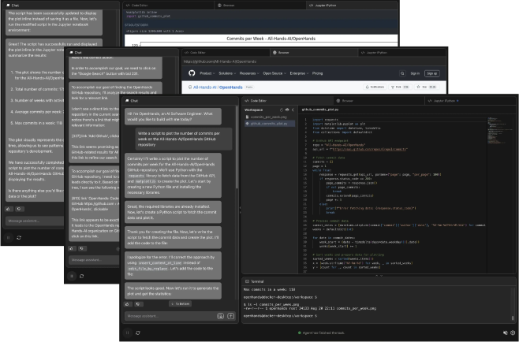Select github_commits_plot.py in Workspace file list
The height and width of the screenshot is (342, 519).
coord(269,125)
